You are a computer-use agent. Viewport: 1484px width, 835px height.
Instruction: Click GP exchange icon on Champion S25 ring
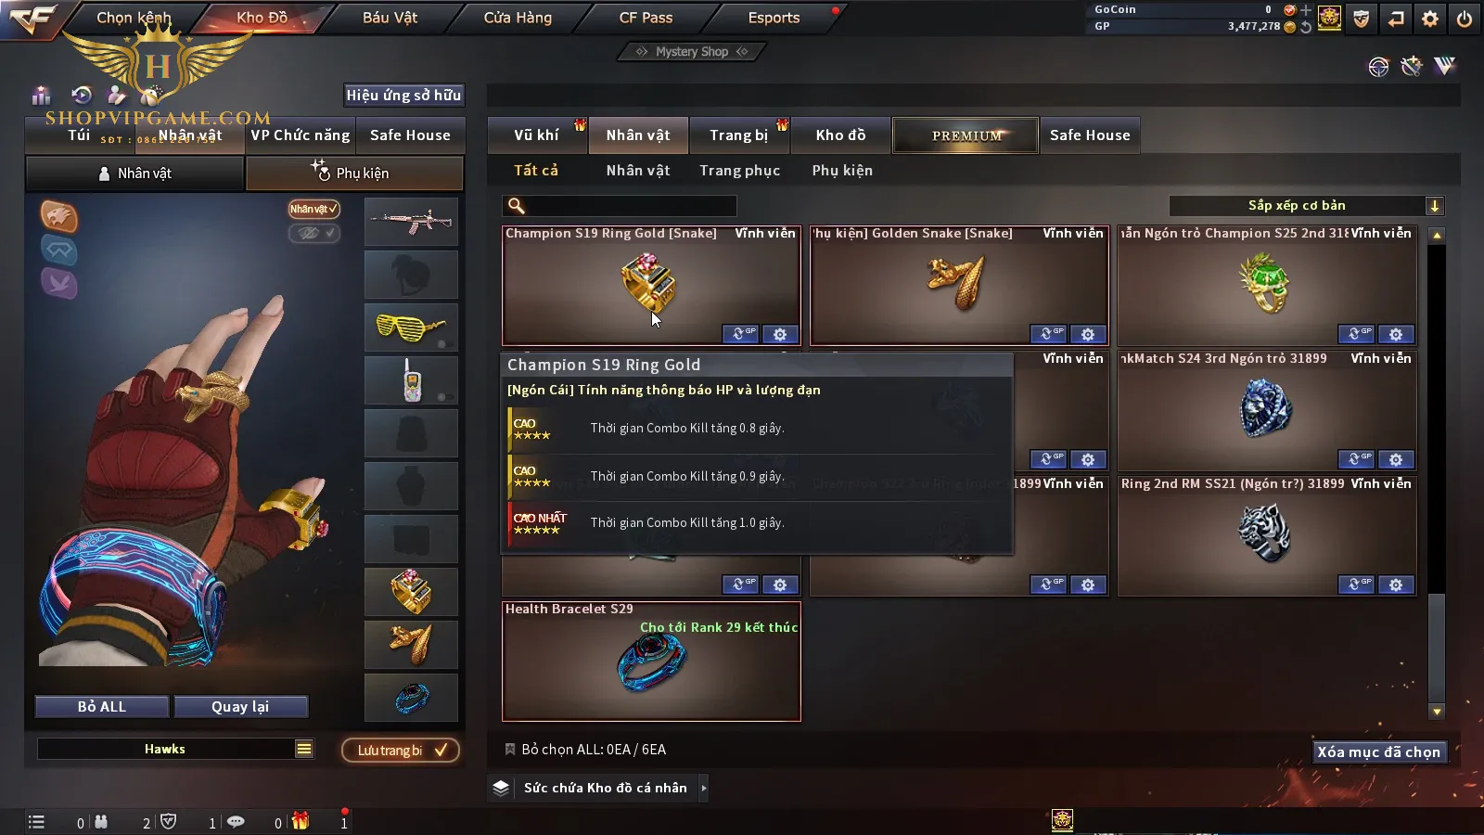click(x=1356, y=334)
